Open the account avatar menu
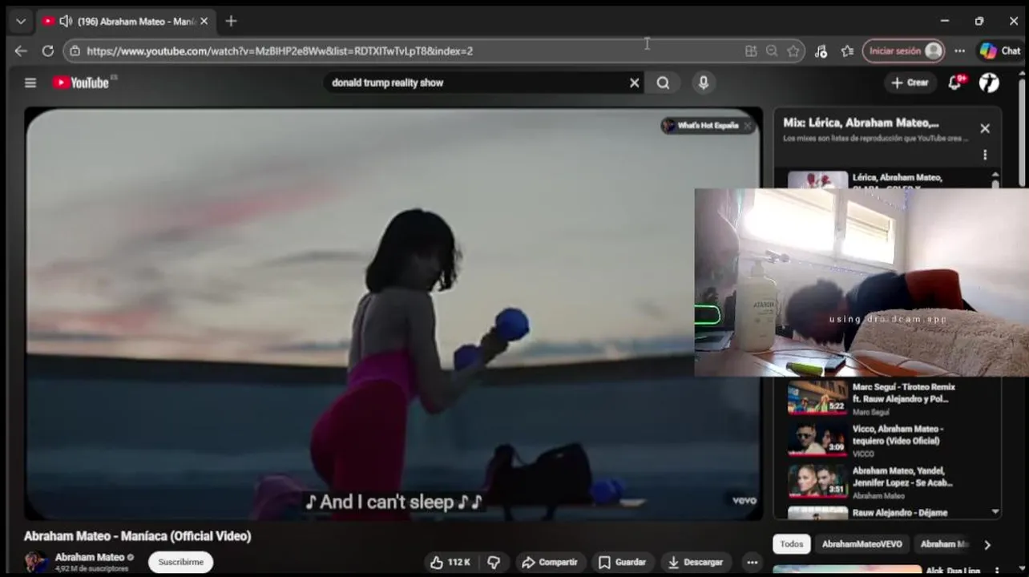The image size is (1029, 577). coord(989,83)
